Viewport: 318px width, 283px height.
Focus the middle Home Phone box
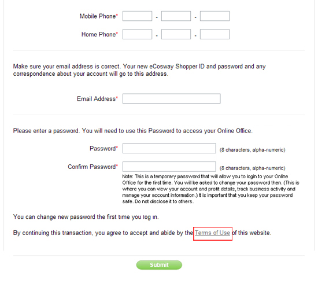pos(176,34)
